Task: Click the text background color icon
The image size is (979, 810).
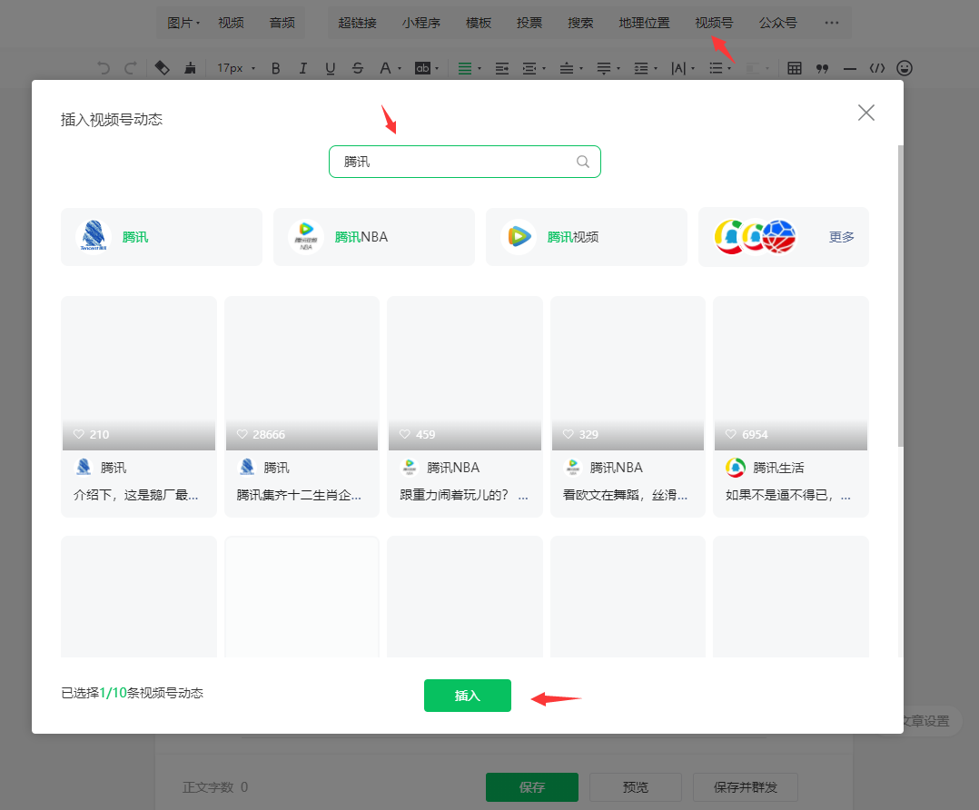Action: tap(422, 68)
